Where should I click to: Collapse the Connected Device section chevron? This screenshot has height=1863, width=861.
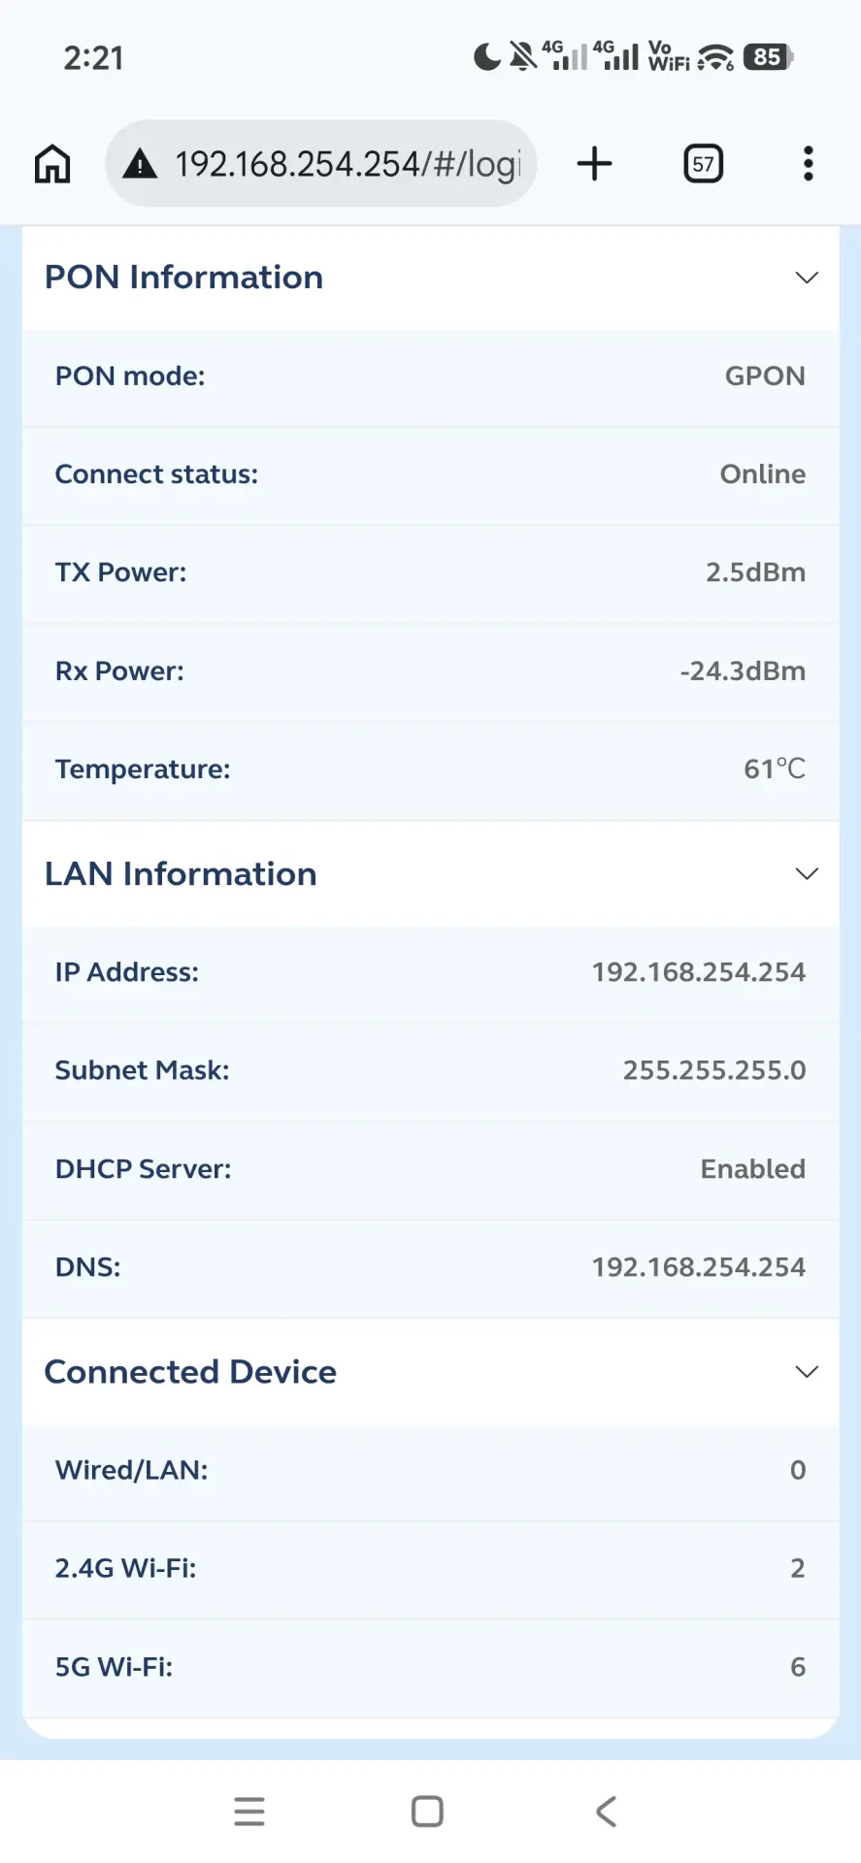(807, 1372)
